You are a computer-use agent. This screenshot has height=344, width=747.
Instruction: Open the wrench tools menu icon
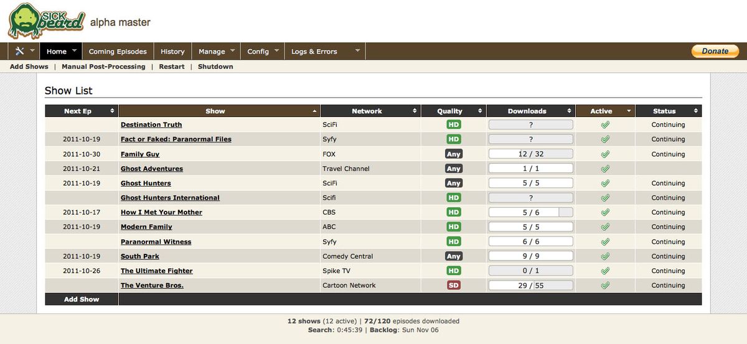coord(20,52)
